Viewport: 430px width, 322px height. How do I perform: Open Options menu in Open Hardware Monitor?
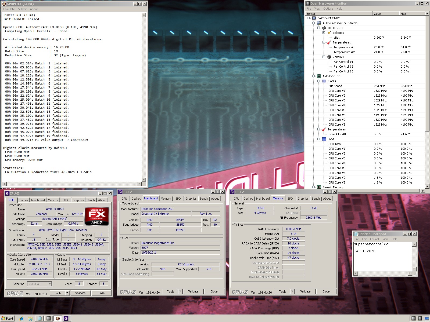click(328, 9)
